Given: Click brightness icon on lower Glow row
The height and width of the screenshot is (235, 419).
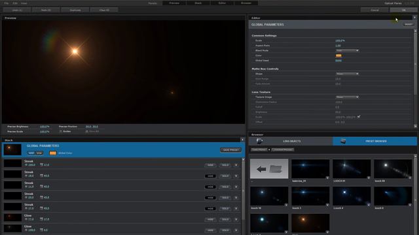Looking at the screenshot, I should tap(26, 230).
